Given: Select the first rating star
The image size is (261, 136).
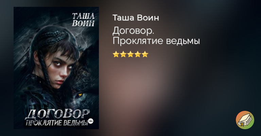Looking at the screenshot, I should 116,54.
